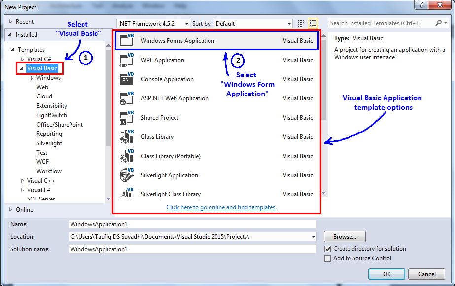Select Cloud category in tree
The height and width of the screenshot is (286, 455).
(44, 96)
